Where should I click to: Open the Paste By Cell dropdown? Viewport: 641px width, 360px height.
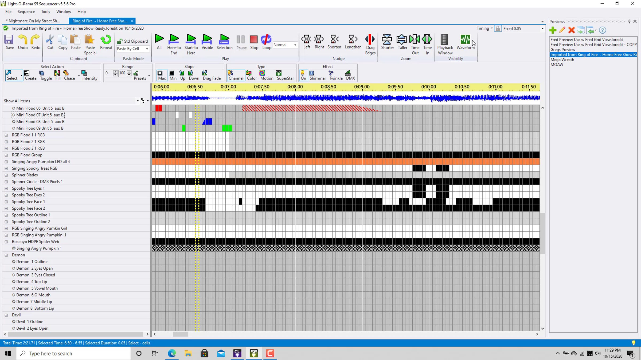[x=147, y=49]
